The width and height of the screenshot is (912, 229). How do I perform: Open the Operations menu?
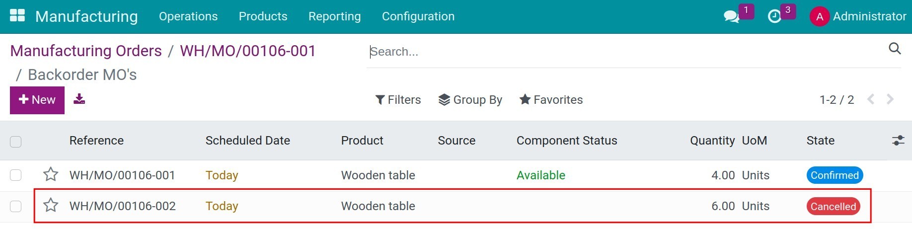tap(188, 16)
